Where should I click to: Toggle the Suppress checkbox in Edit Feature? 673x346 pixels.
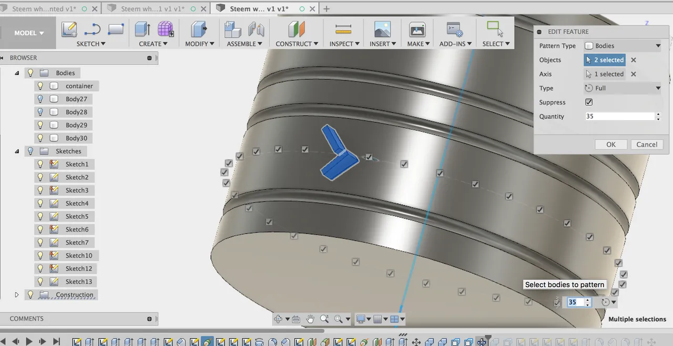tap(589, 102)
